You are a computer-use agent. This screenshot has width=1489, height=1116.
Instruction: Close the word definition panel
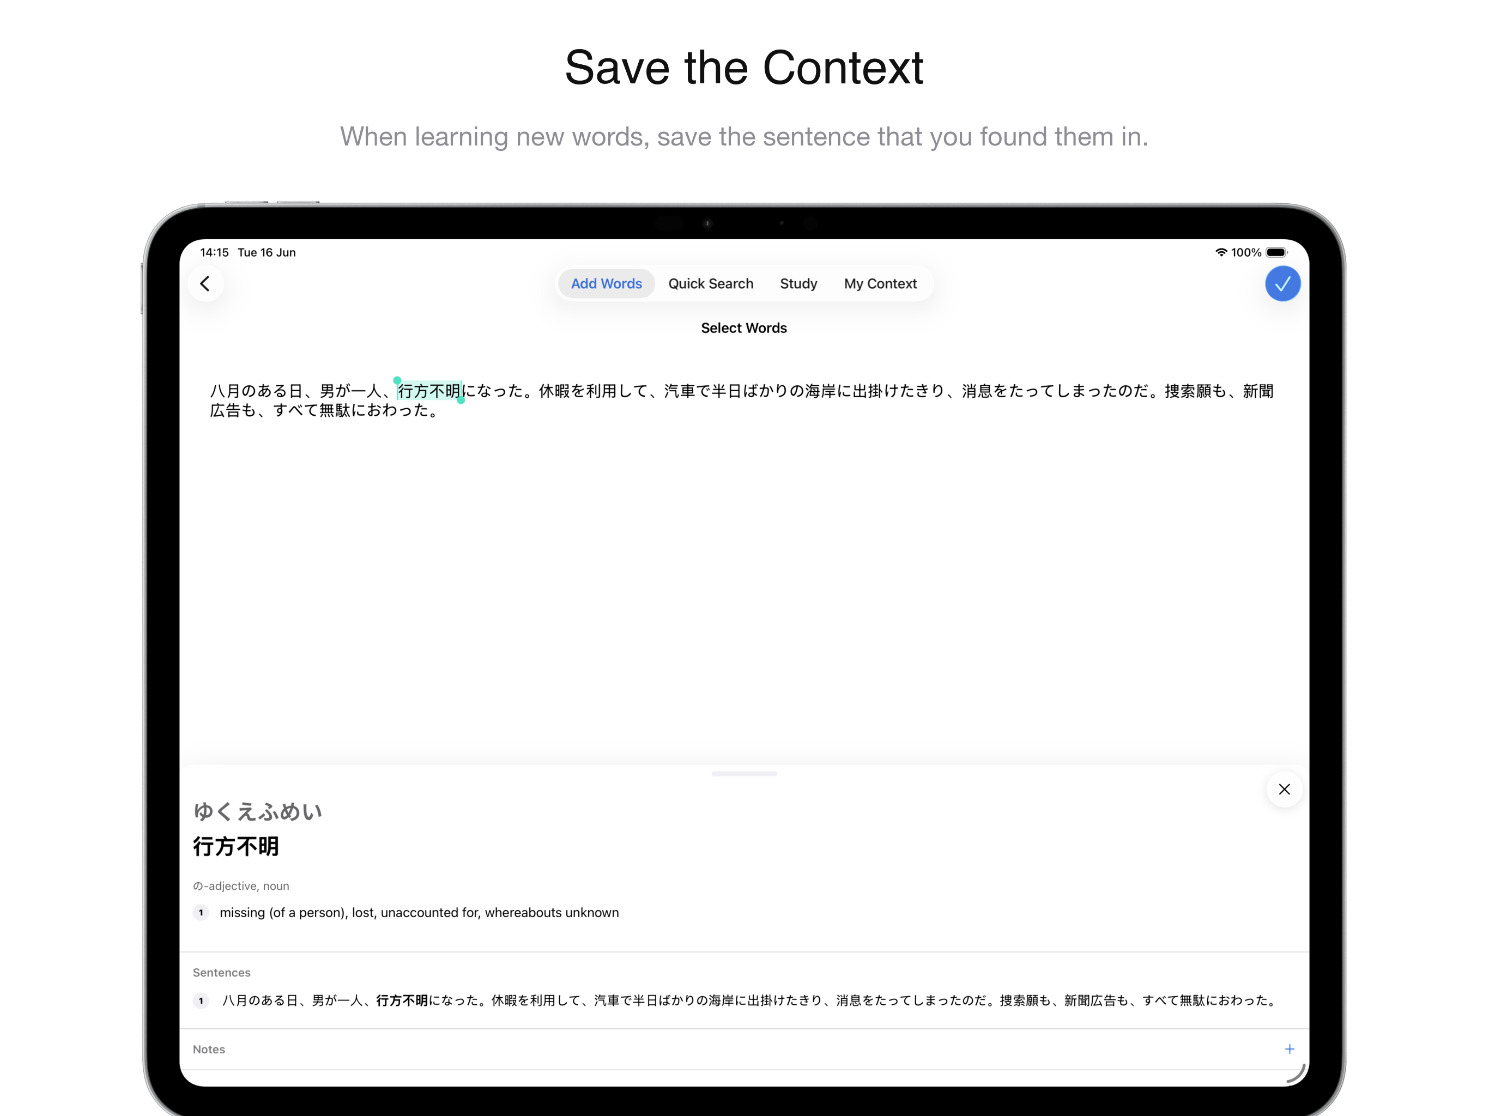pos(1284,789)
